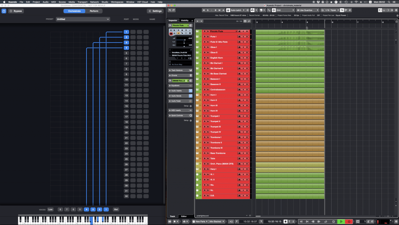
Task: Open the Auto-Latch automation mode dropdown
Action: pos(237,10)
